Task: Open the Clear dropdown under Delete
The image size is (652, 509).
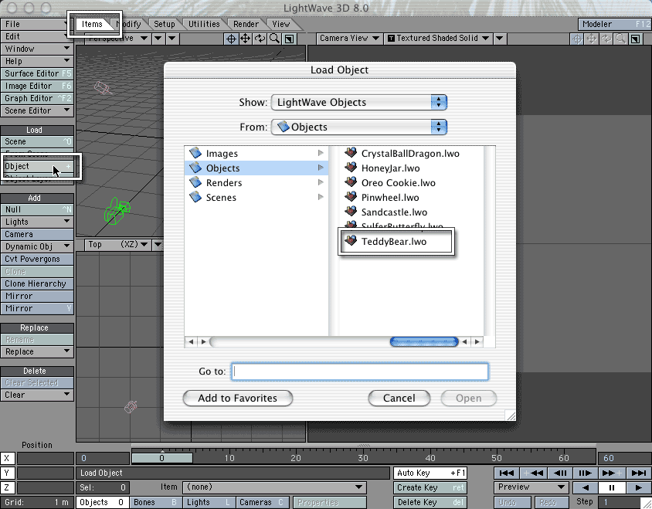Action: (37, 395)
